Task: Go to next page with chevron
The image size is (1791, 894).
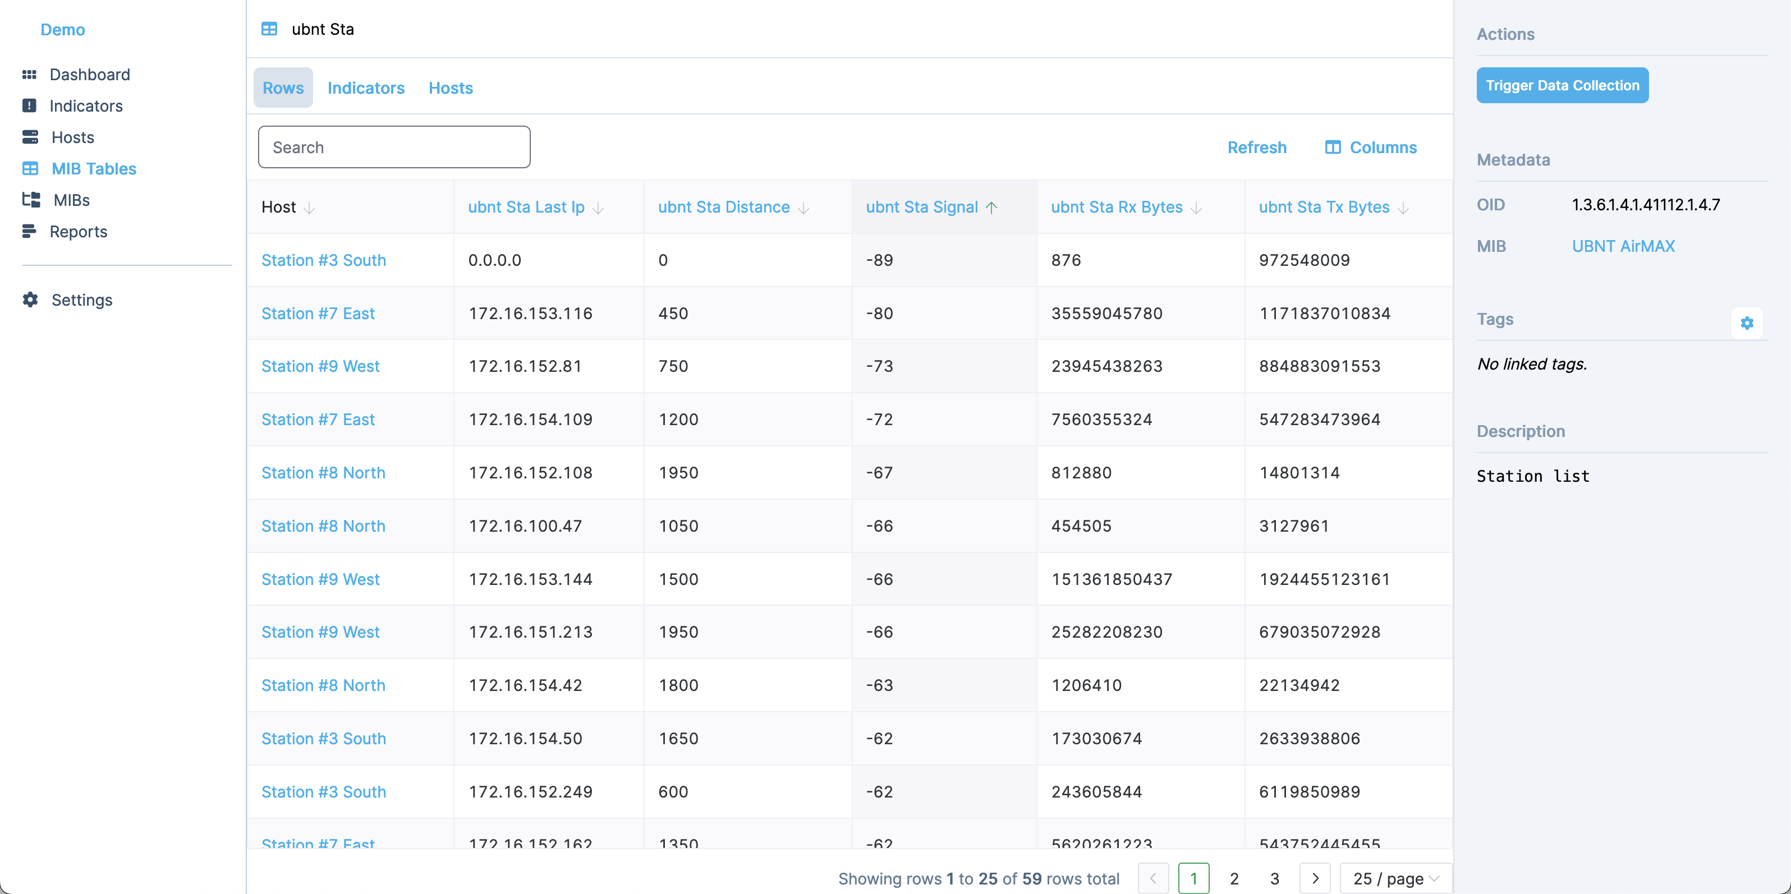Action: 1314,879
